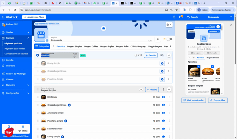The image size is (237, 139).
Task: Click the + Favorito button
Action: (151, 55)
